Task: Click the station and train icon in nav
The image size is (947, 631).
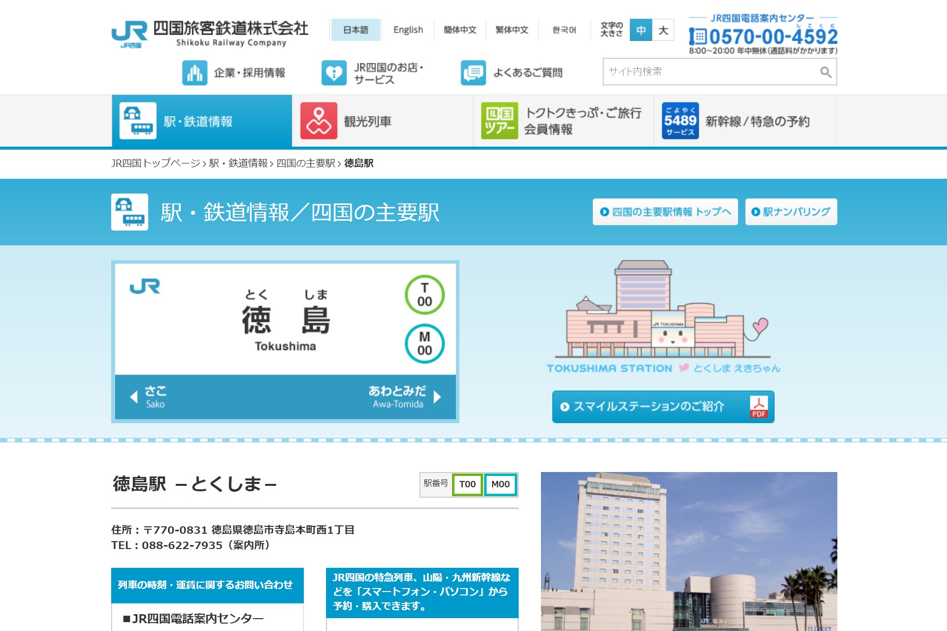Action: tap(138, 121)
